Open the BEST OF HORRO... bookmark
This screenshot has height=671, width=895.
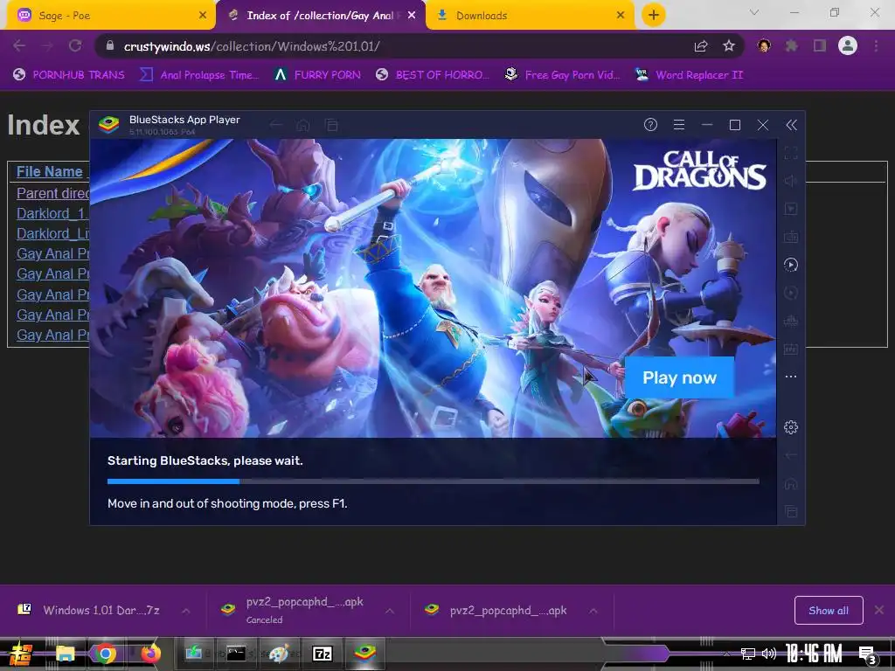tap(433, 75)
